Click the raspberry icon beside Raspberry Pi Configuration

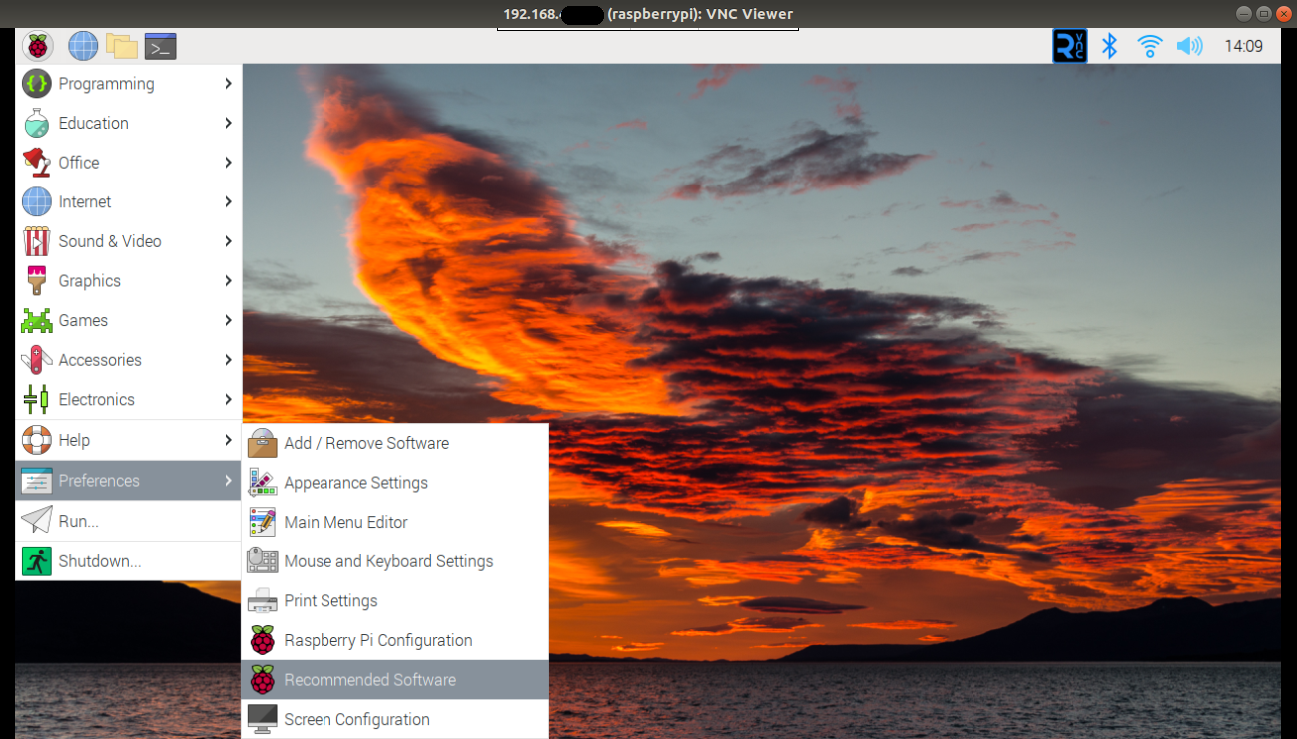[x=263, y=640]
